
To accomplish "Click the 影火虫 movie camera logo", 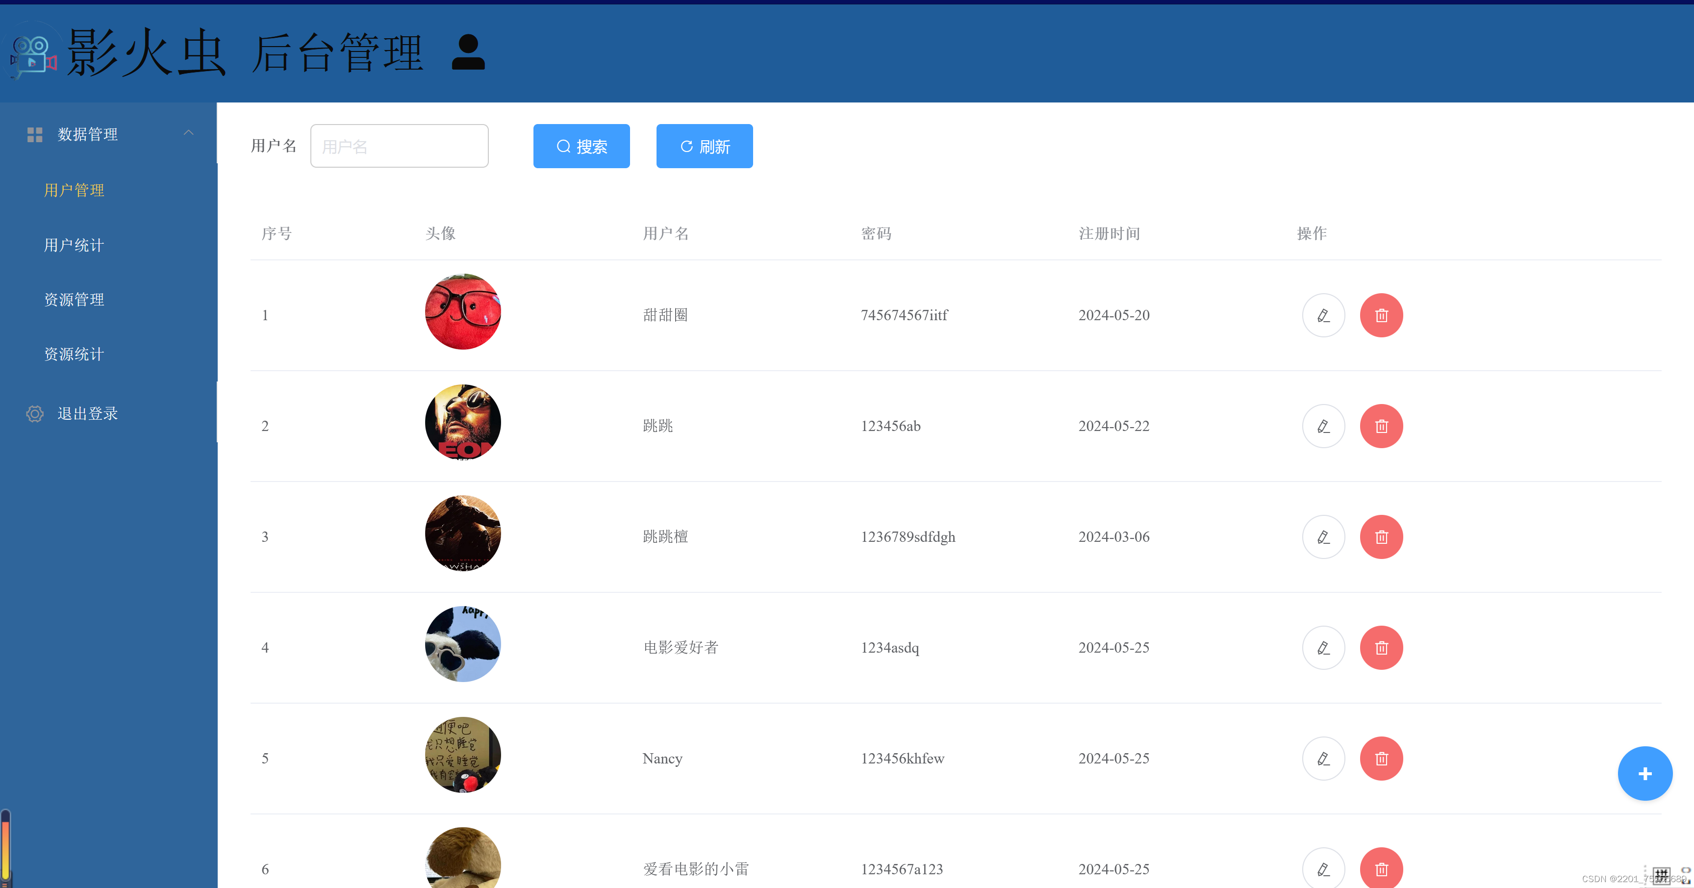I will tap(33, 55).
